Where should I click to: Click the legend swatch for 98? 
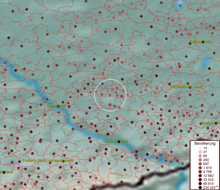(200, 156)
